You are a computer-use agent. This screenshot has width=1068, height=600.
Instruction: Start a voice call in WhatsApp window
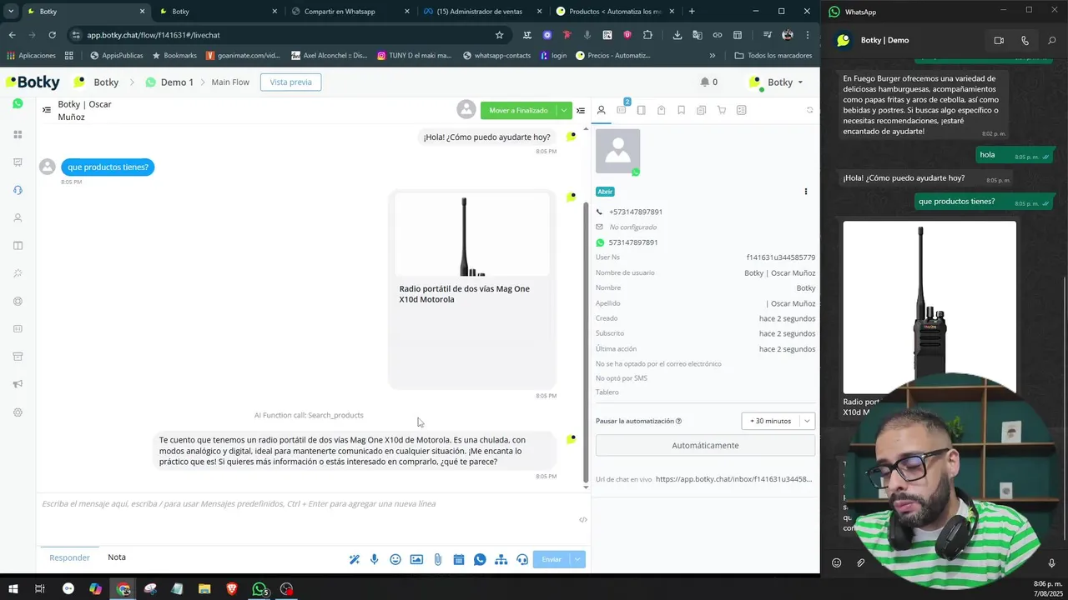click(1025, 40)
